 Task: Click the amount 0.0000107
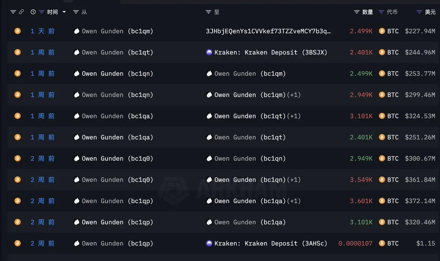tap(355, 243)
